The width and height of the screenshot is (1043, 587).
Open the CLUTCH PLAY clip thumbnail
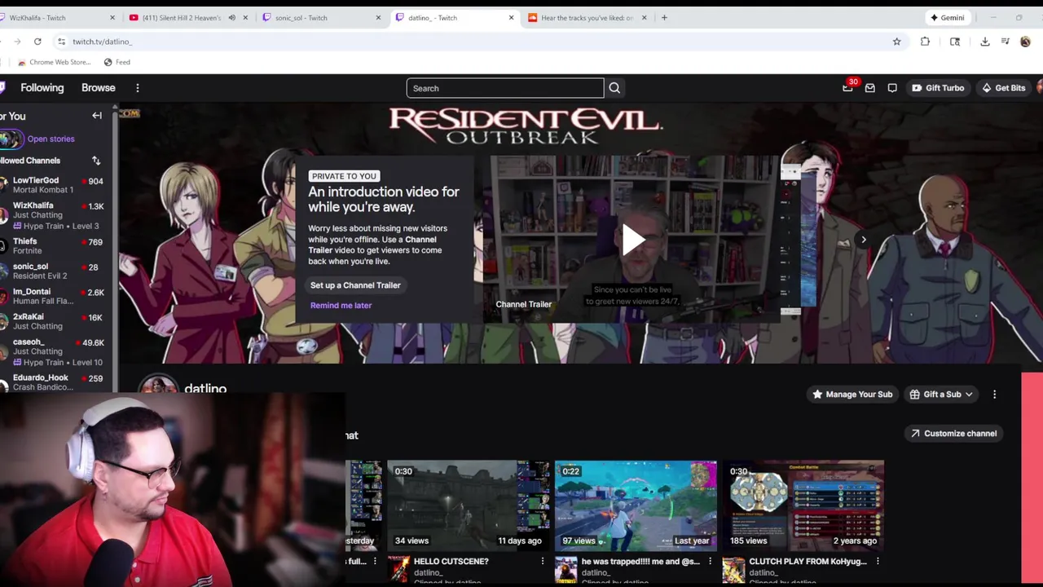[803, 505]
